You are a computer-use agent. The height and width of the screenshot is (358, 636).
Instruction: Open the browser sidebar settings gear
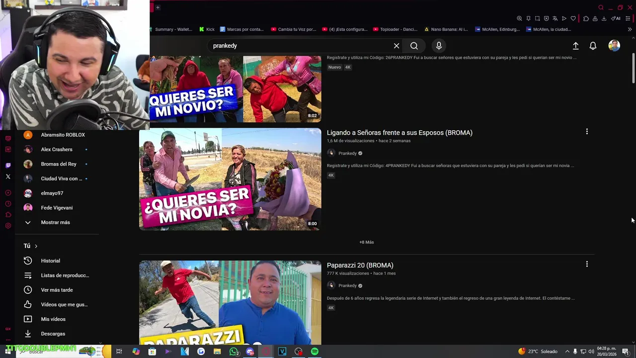pyautogui.click(x=8, y=226)
